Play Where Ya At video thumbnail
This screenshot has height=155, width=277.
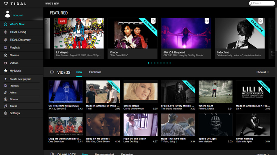click(x=215, y=92)
